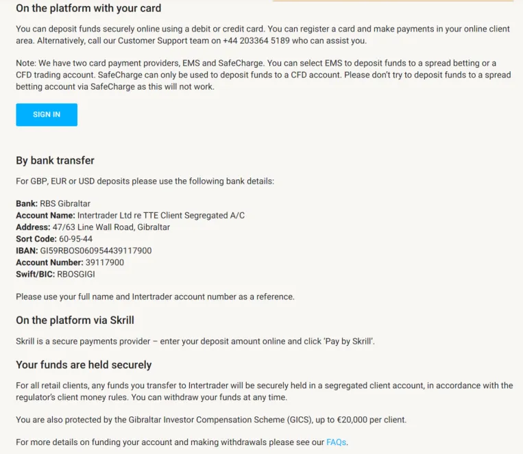Click the IBAN value GI59RBOS060954439117900
Image resolution: width=523 pixels, height=454 pixels.
point(96,251)
